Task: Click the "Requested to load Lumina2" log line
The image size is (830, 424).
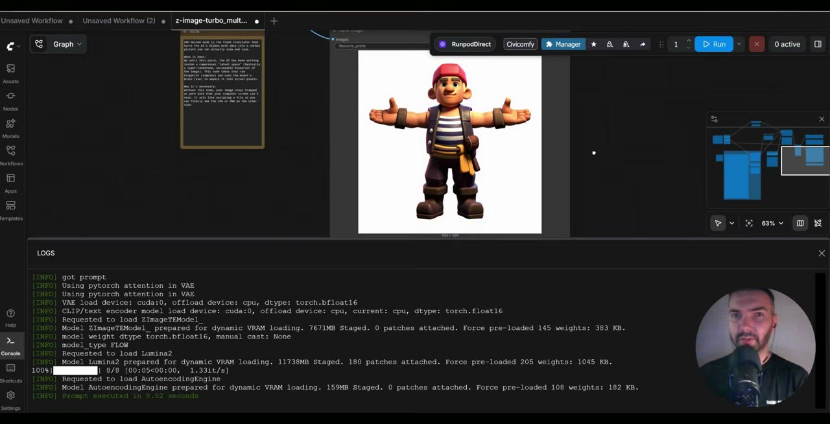Action: pos(117,353)
